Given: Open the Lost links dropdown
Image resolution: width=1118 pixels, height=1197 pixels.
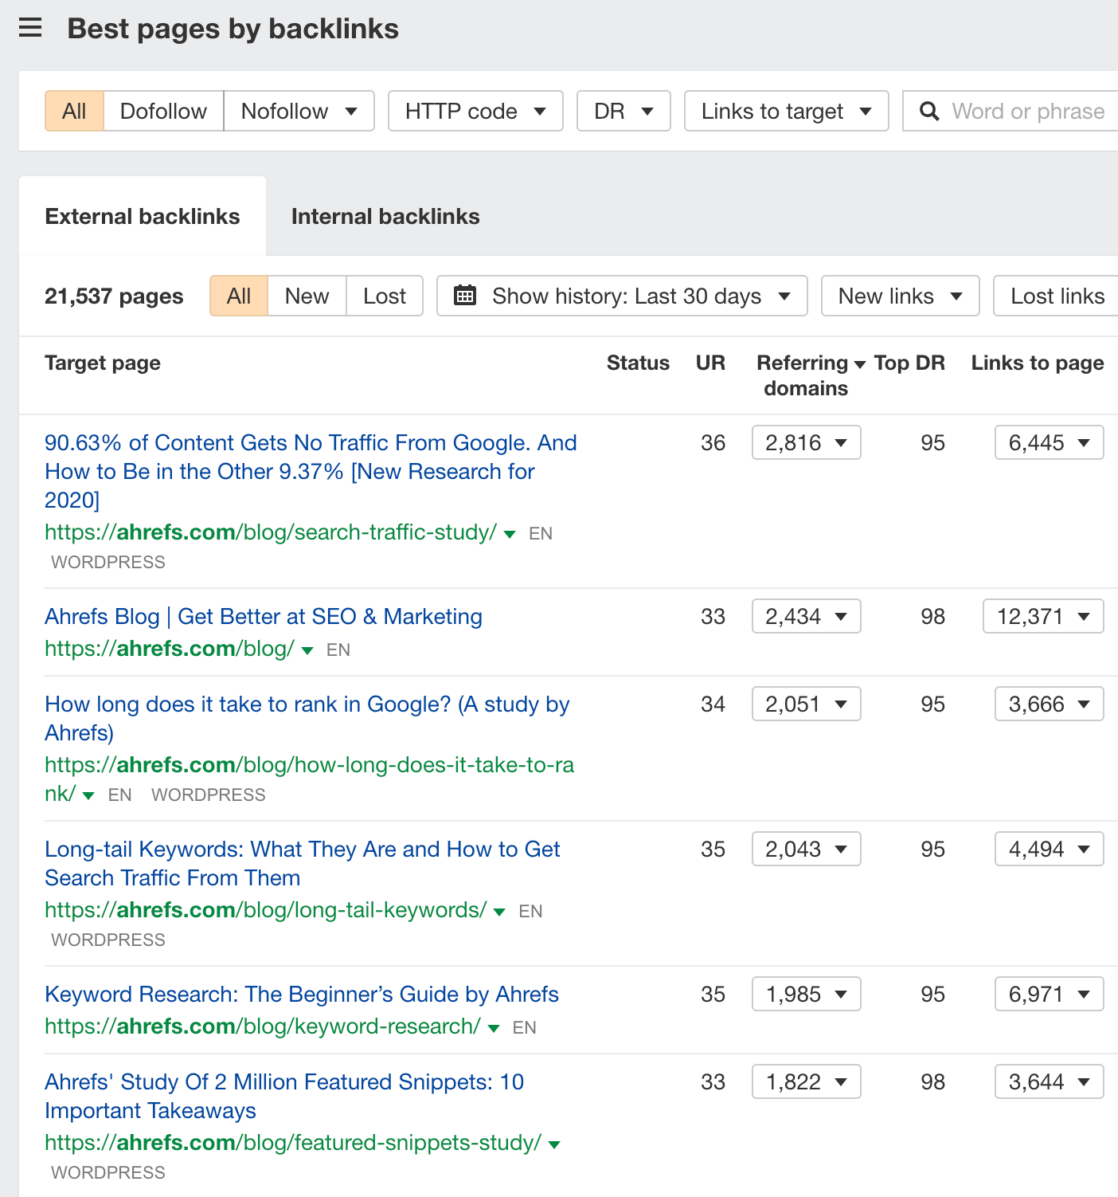Looking at the screenshot, I should click(x=1059, y=296).
